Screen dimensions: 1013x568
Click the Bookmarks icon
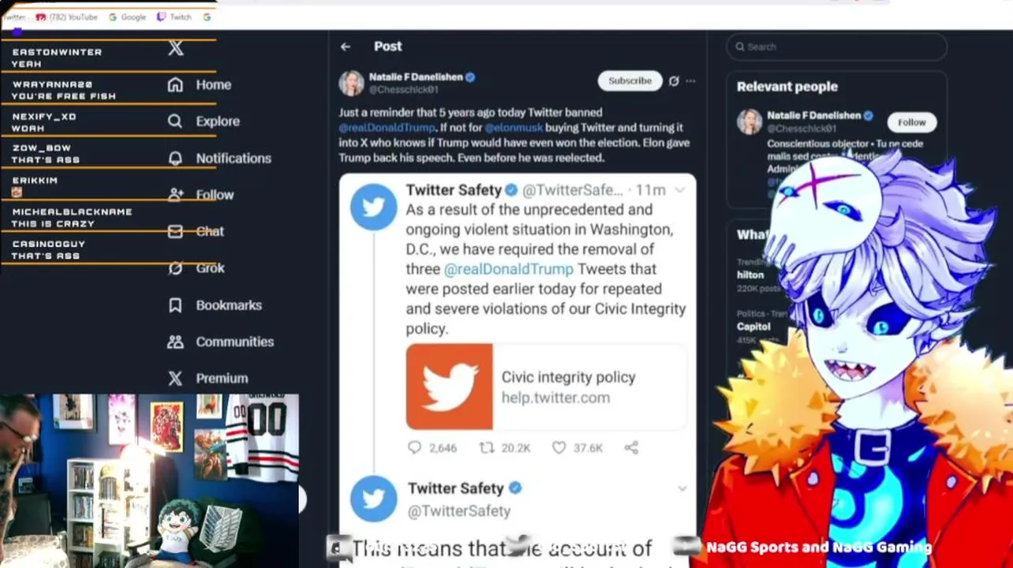[175, 305]
